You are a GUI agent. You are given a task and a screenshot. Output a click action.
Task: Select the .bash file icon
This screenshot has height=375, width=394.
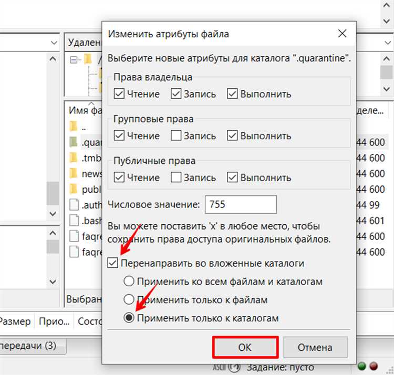click(x=74, y=221)
